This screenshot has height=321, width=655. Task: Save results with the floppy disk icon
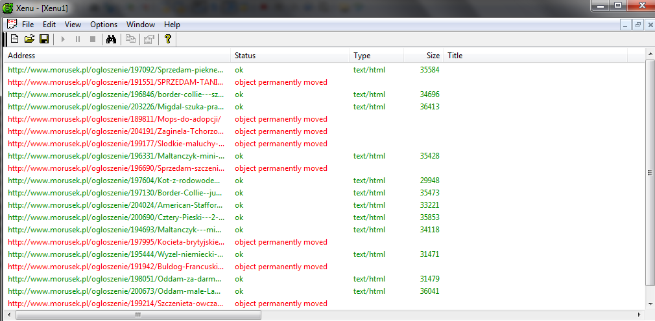click(44, 39)
